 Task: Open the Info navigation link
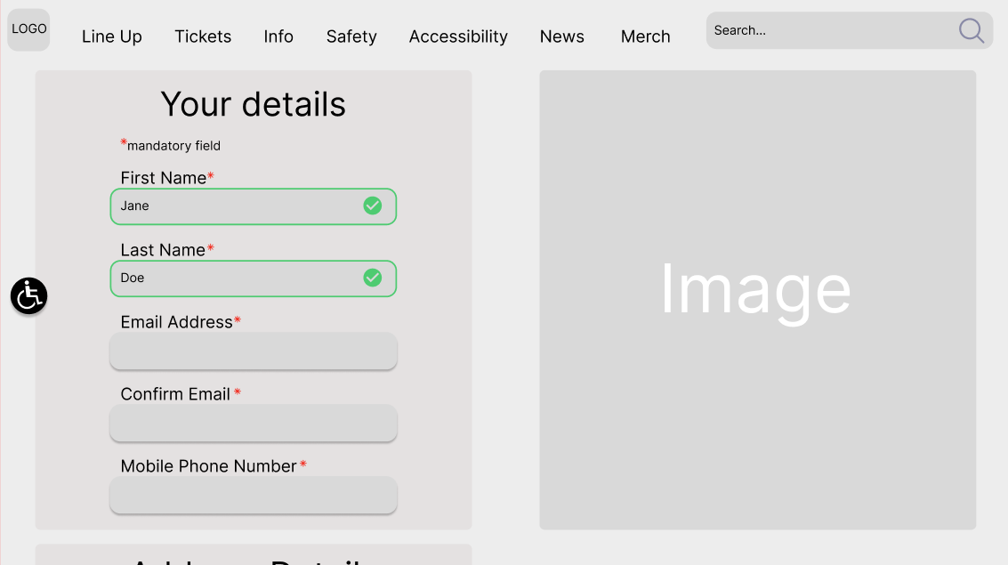(x=278, y=36)
